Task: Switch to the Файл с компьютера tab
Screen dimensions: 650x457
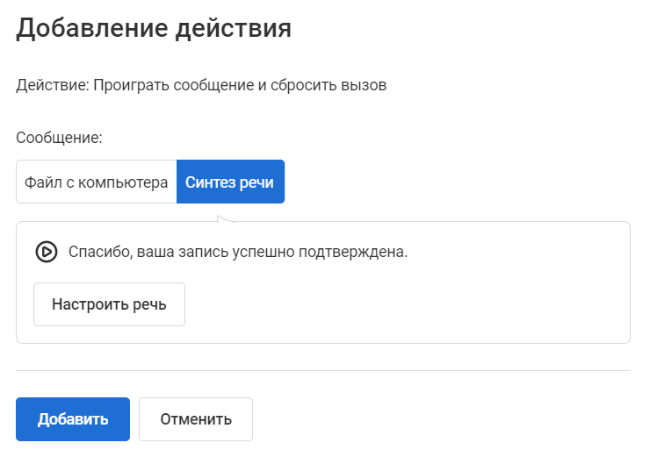Action: 96,182
